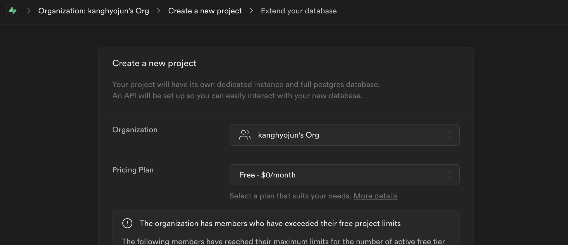The image size is (568, 245).
Task: Click the warning icon in free project limits notice
Action: pos(127,223)
